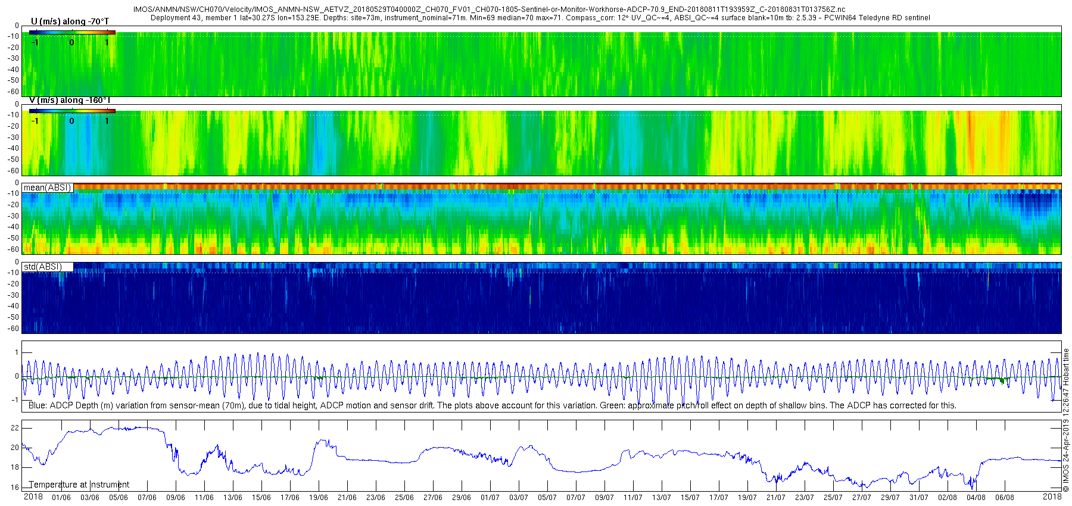Click the 01/06 date tick label

point(61,498)
